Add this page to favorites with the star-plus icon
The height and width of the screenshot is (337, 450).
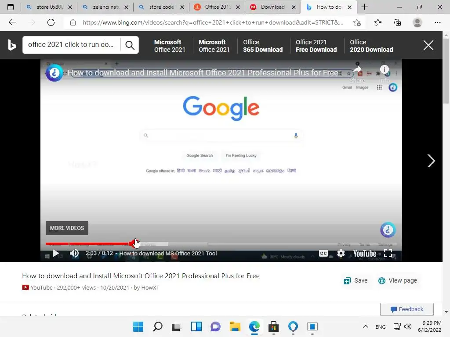(357, 22)
